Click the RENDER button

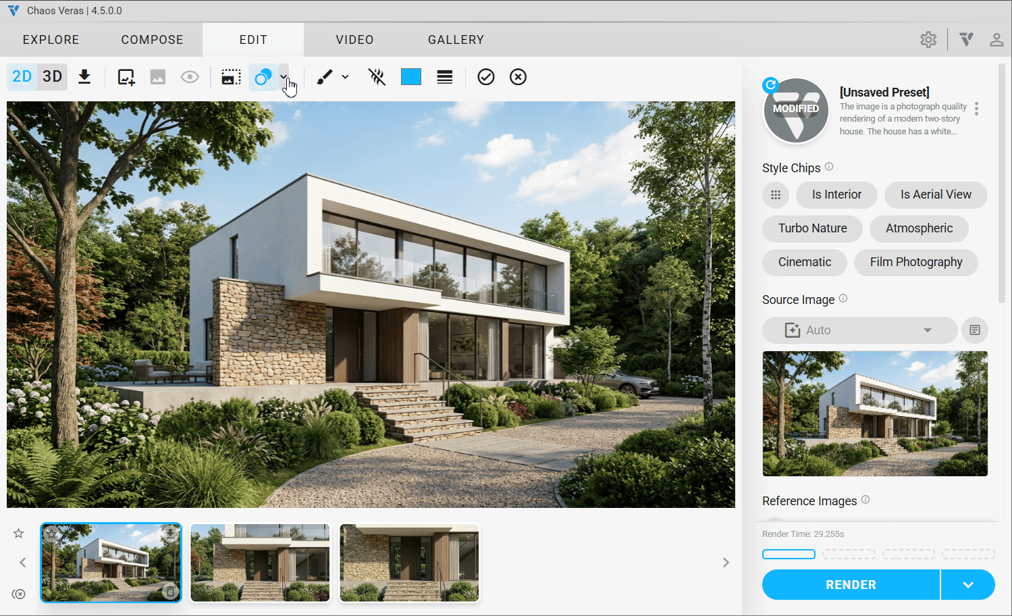pyautogui.click(x=851, y=585)
